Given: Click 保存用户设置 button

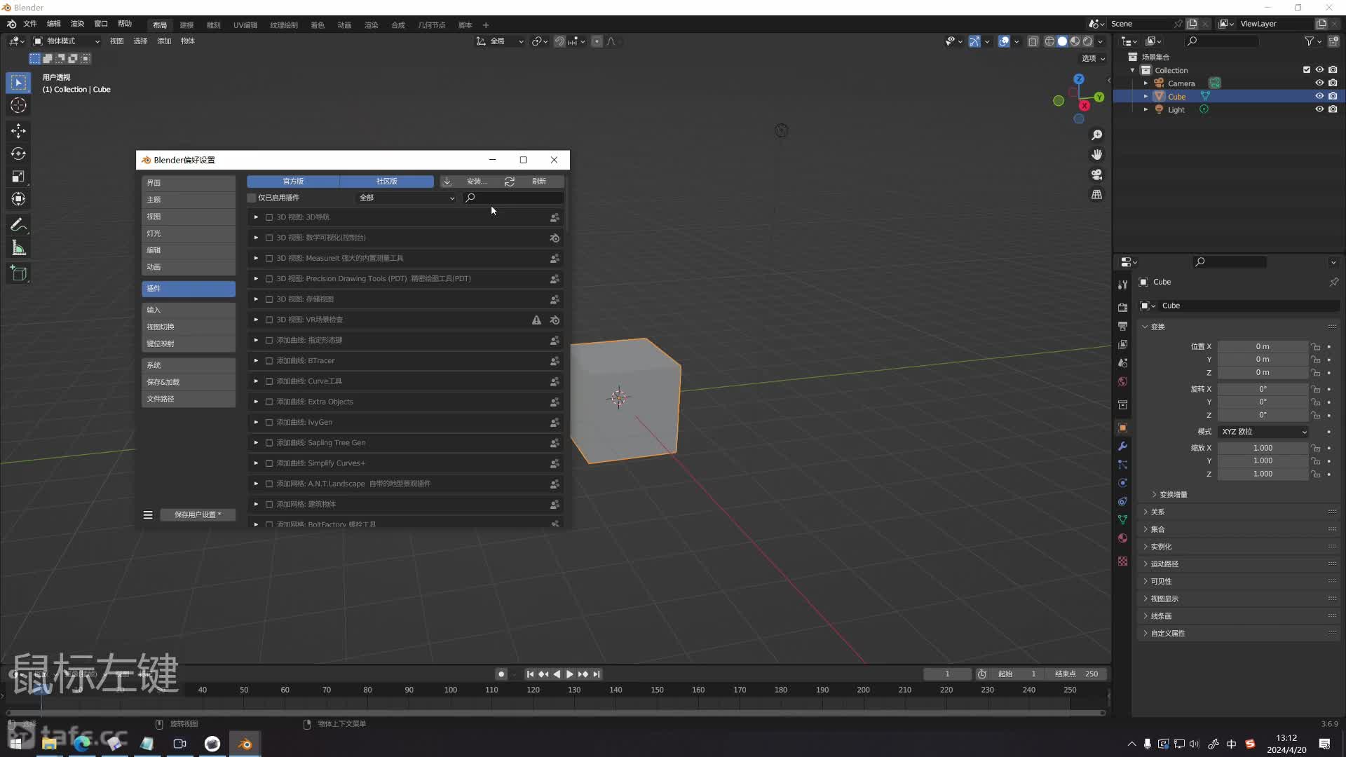Looking at the screenshot, I should click(198, 515).
